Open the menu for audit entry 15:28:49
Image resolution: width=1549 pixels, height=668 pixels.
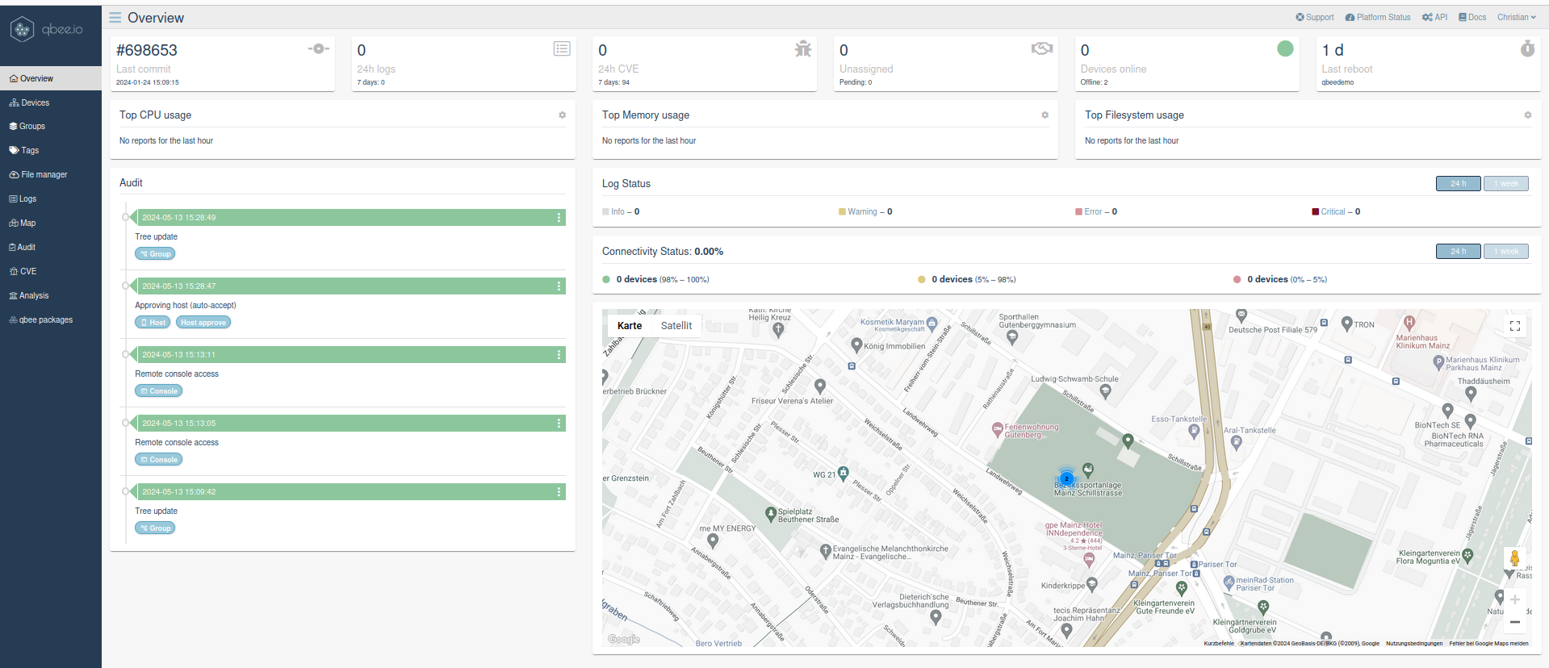pyautogui.click(x=559, y=218)
